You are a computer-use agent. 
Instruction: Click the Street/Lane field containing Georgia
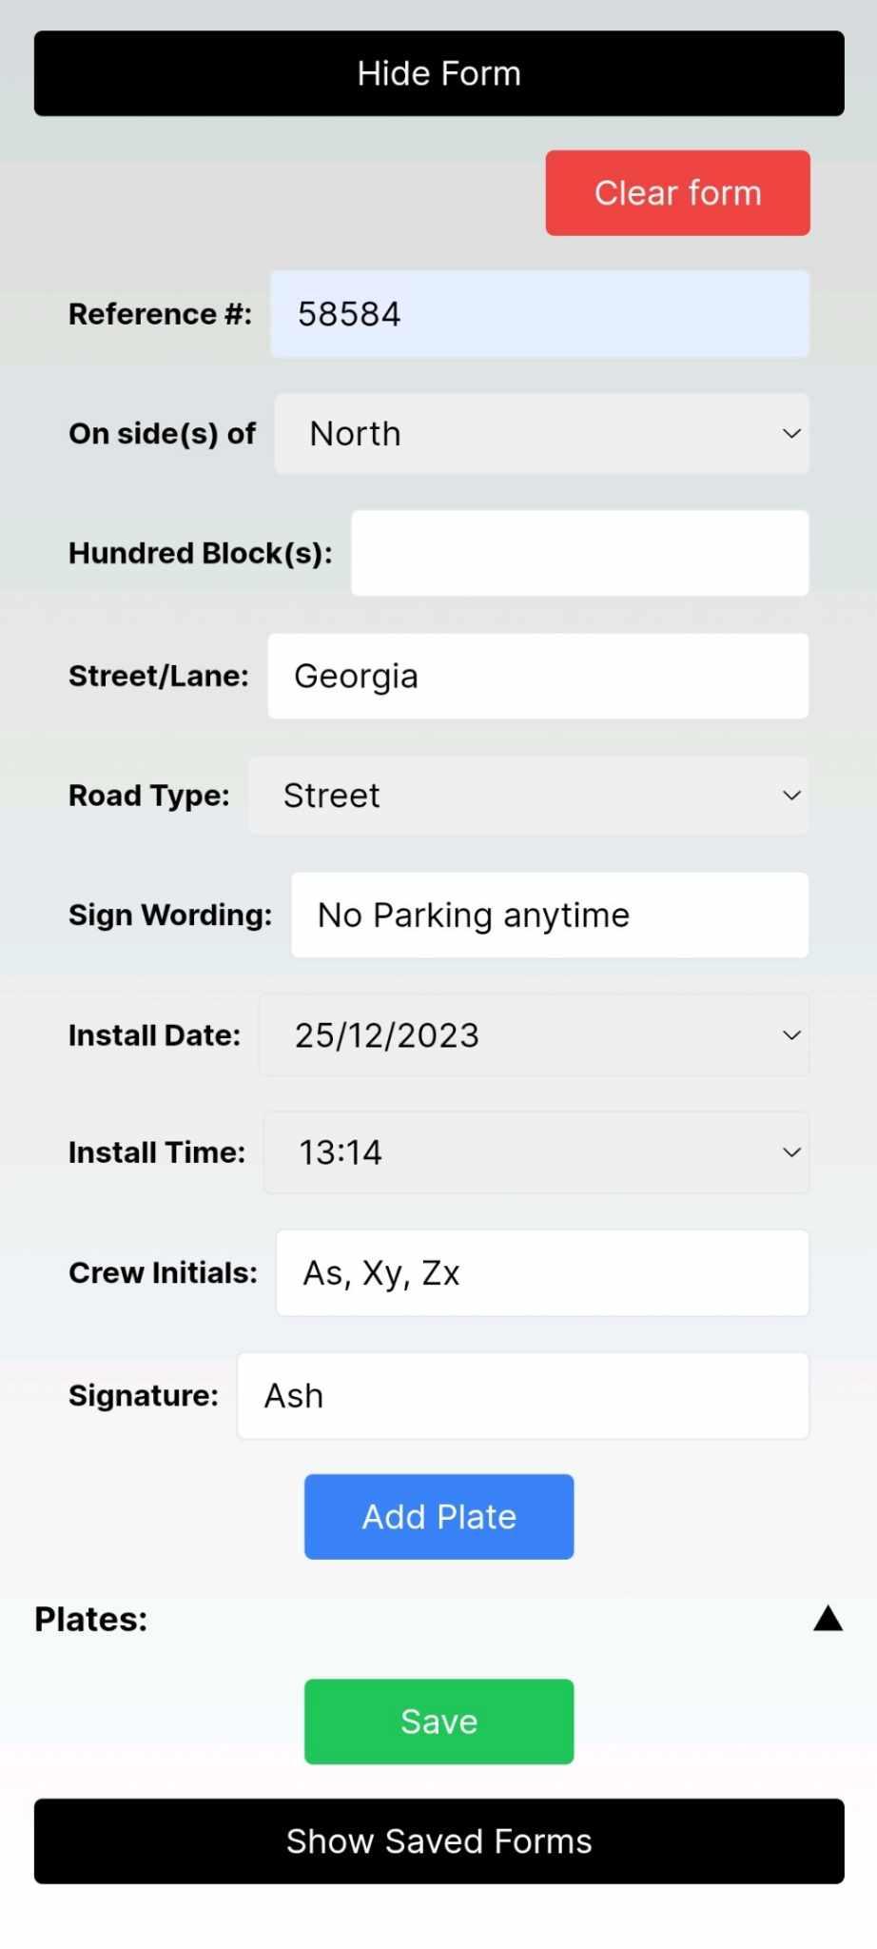coord(537,676)
